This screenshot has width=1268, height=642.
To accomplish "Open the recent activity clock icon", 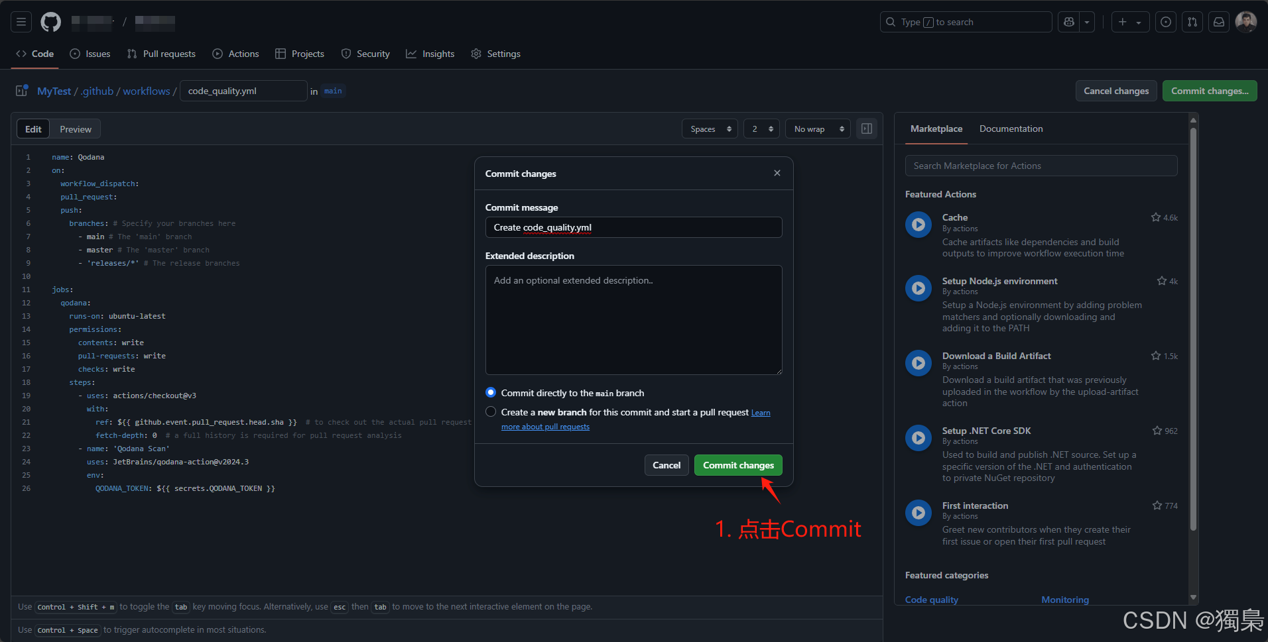I will click(x=1166, y=22).
